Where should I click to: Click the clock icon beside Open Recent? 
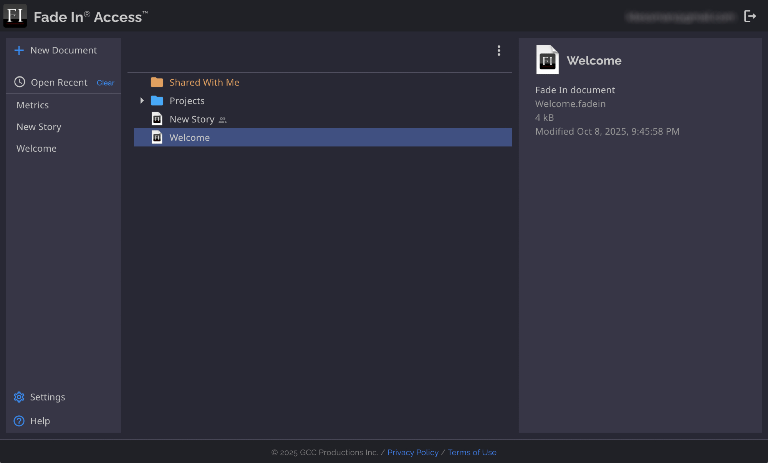pos(20,82)
